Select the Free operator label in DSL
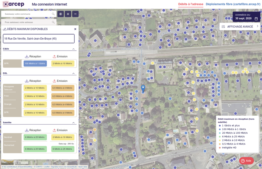Viewport: 262px width, 169px height. tap(6, 96)
